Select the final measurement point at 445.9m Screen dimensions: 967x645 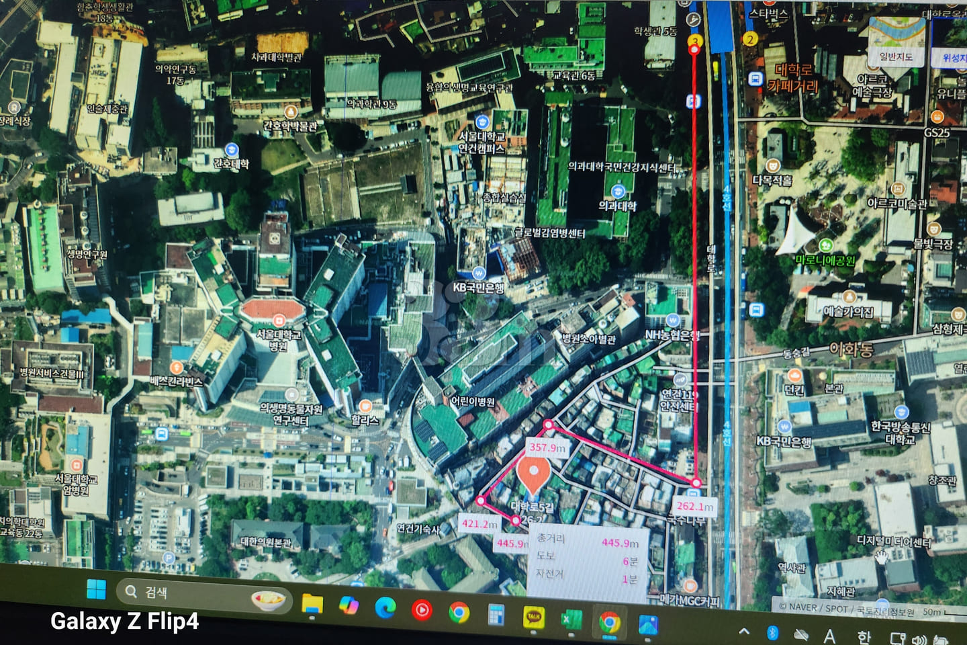[516, 521]
